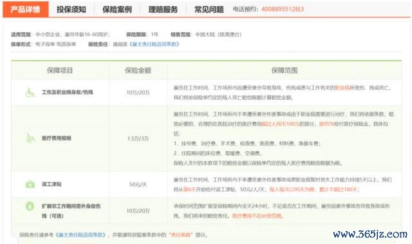Click the 10万/20万 amount in the 扩展 row
The image size is (412, 244).
(x=138, y=211)
